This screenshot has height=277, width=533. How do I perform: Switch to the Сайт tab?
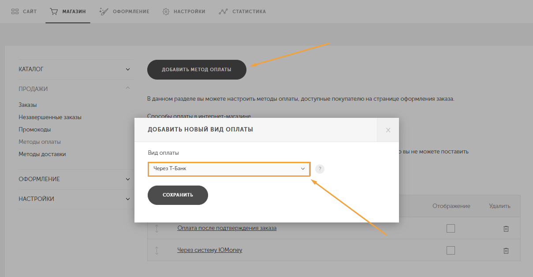(x=24, y=11)
